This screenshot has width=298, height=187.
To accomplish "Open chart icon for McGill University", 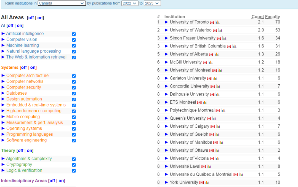I will click(211, 62).
